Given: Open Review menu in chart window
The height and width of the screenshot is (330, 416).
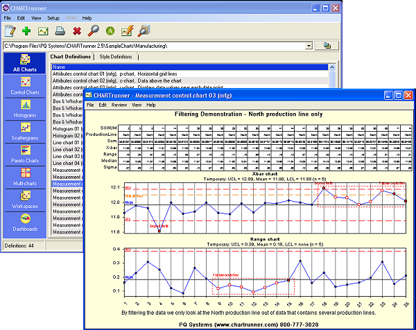Looking at the screenshot, I should (119, 105).
